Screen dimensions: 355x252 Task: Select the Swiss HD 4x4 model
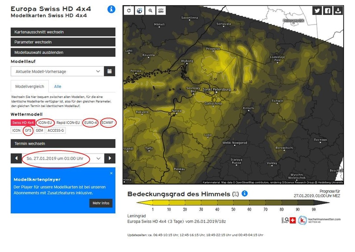[x=23, y=123]
